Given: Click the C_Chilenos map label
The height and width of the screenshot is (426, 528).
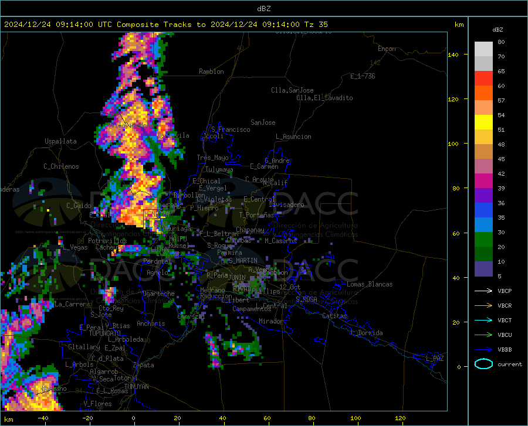Looking at the screenshot, I should (61, 166).
